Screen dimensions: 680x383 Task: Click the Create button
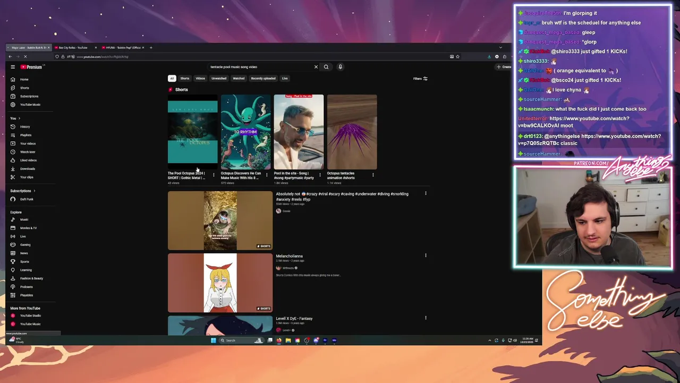coord(504,67)
